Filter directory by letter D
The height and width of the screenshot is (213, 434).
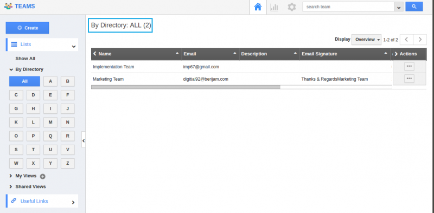(x=33, y=95)
